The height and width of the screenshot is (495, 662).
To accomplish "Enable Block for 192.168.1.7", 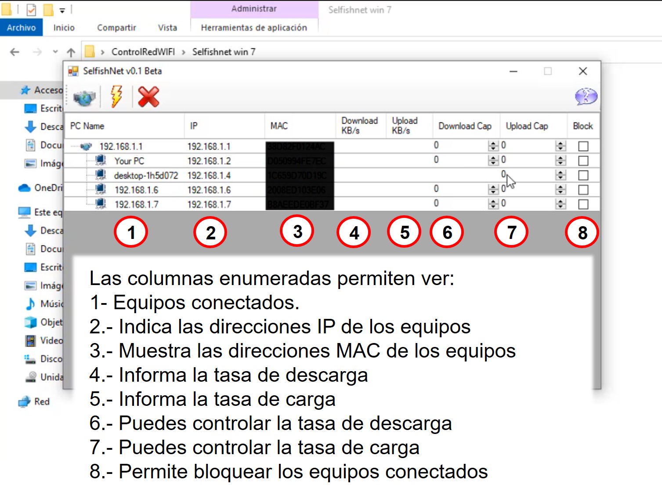I will (583, 204).
